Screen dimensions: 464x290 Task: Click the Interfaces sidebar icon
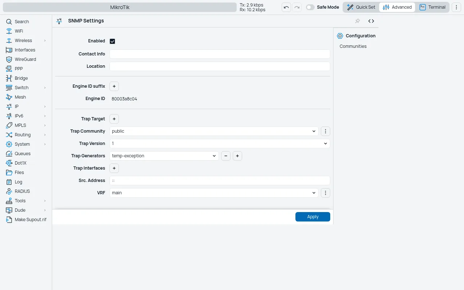pyautogui.click(x=9, y=50)
